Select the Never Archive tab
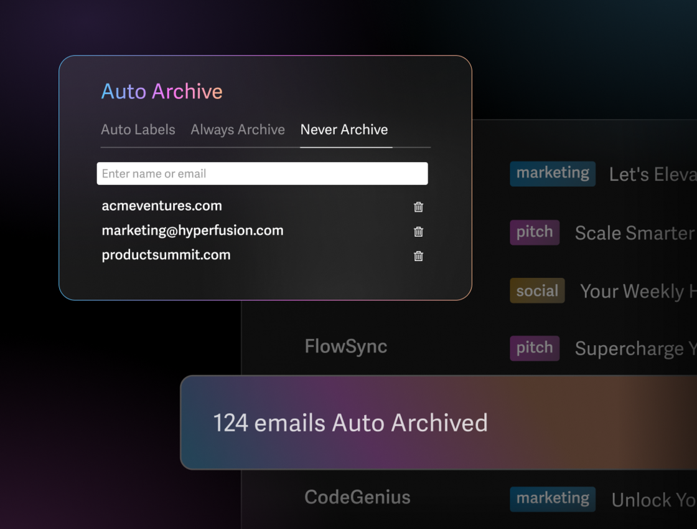697x529 pixels. (344, 130)
